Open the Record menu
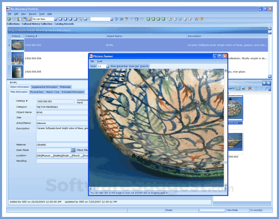The height and width of the screenshot is (219, 279). point(32,14)
